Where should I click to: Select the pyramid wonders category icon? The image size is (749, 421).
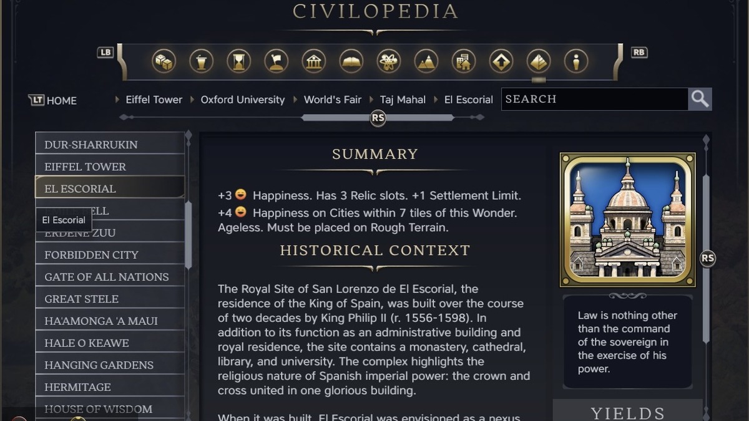pyautogui.click(x=539, y=61)
